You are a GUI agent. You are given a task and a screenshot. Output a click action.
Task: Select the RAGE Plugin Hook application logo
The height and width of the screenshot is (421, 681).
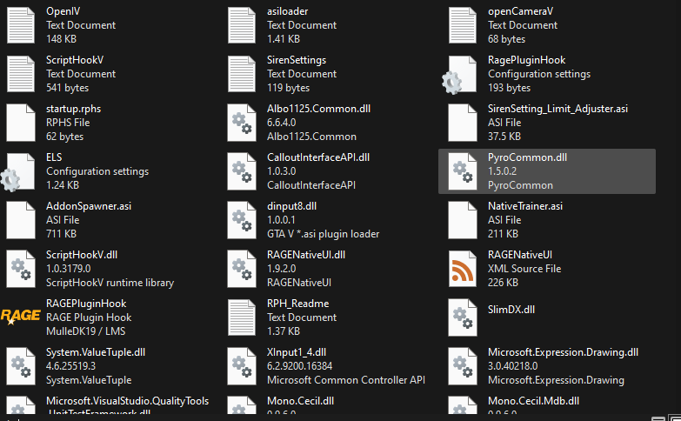click(x=20, y=317)
